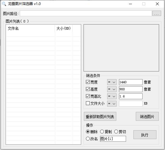This screenshot has width=165, height=150.
Task: Click 重新获取图片列表 button
Action: 100,116
